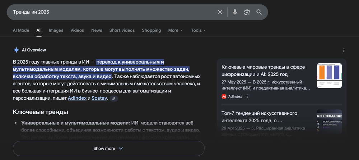Image resolution: width=359 pixels, height=160 pixels.
Task: Open the Sostav link in overview text
Action: (99, 98)
